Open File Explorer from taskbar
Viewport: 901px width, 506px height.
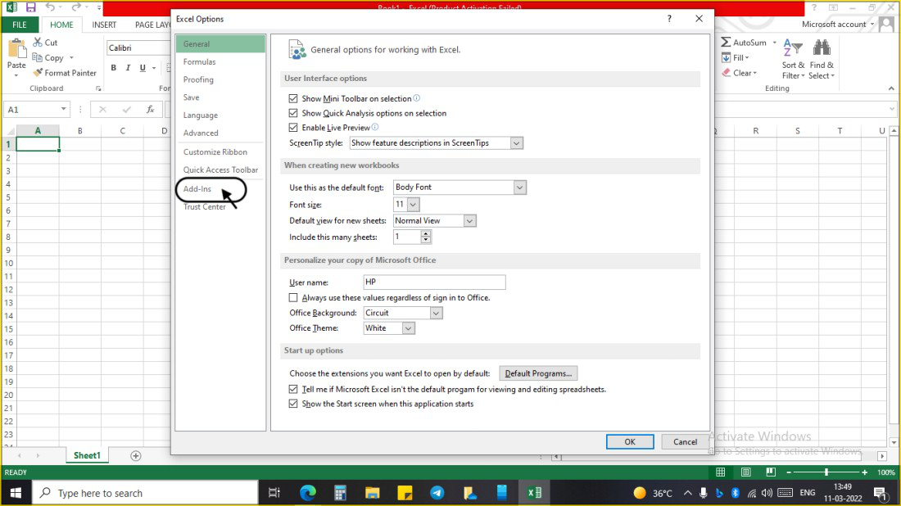click(x=373, y=493)
